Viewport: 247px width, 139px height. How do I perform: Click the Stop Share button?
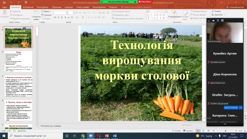click(145, 2)
